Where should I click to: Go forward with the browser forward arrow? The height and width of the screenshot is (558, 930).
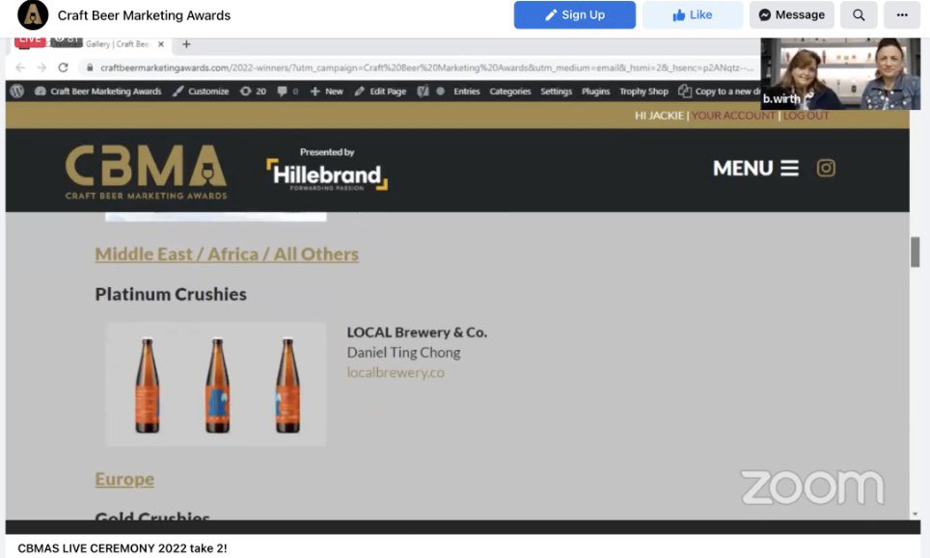(x=41, y=67)
